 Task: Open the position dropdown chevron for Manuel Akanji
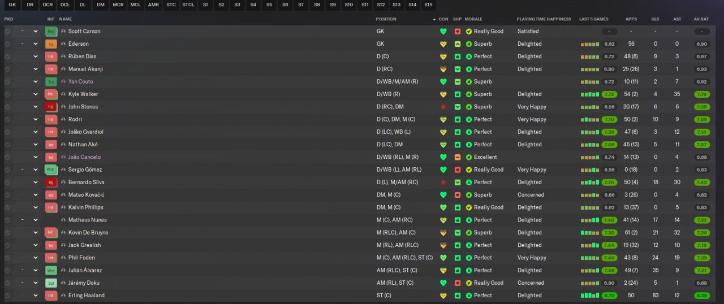click(x=36, y=69)
